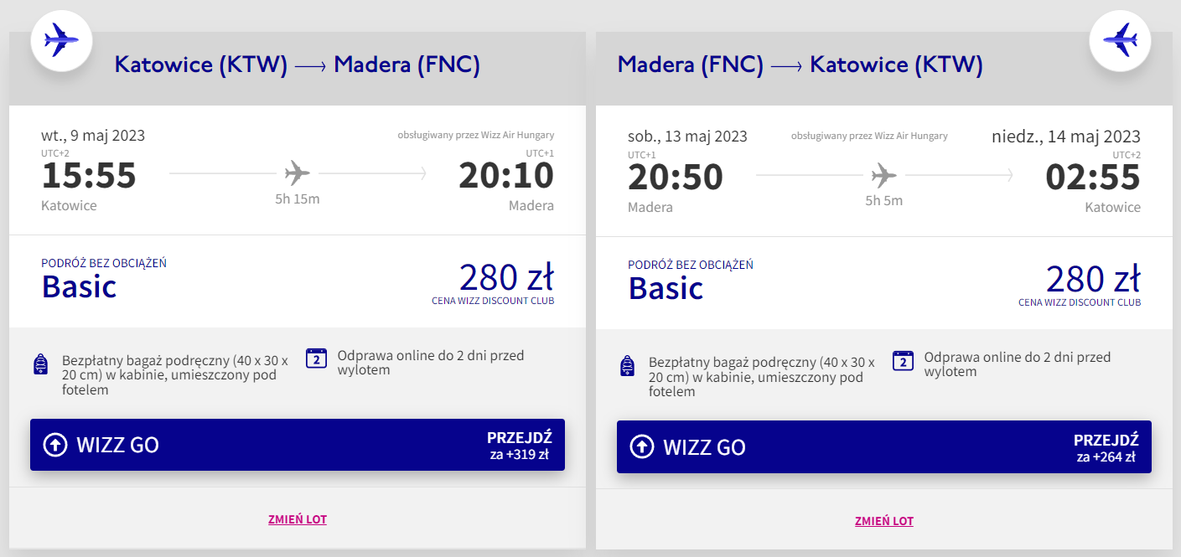Click the Madera (FNC) → Katowice (KTW) header

800,65
